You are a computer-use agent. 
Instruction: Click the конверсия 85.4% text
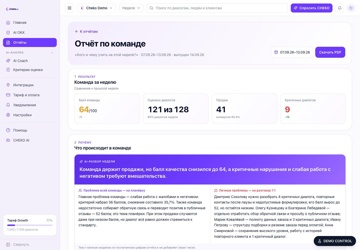228,117
